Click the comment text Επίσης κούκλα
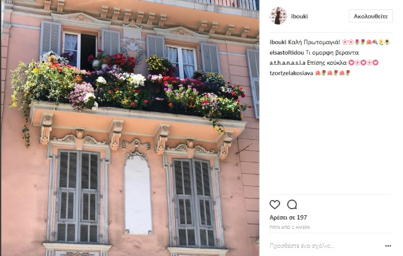Image resolution: width=403 pixels, height=256 pixels. [x=327, y=63]
